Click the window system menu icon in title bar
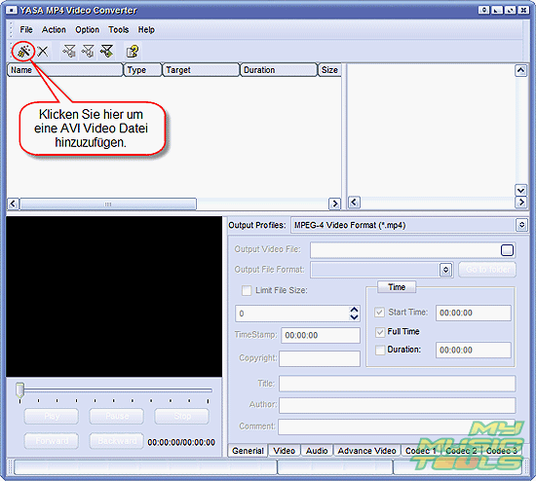Viewport: 536px width, 481px height. tap(12, 11)
